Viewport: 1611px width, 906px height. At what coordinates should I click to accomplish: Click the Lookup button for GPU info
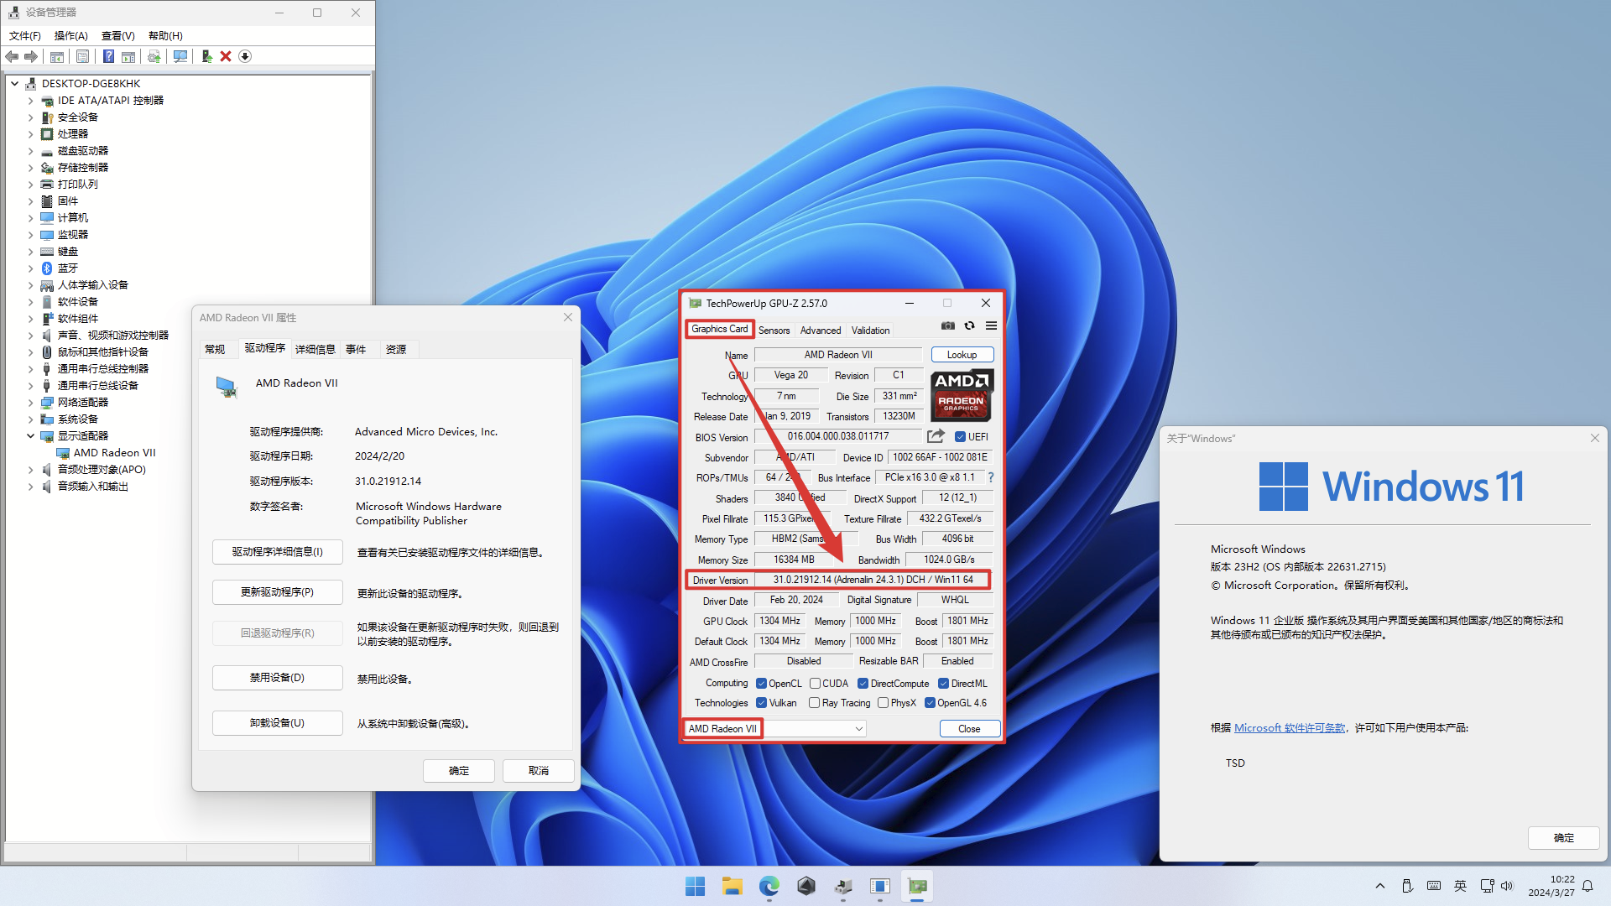[958, 354]
